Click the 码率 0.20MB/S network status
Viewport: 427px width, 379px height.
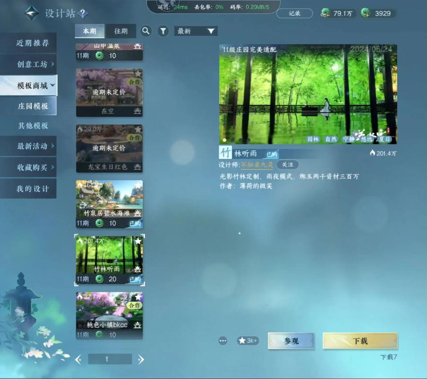coord(250,7)
